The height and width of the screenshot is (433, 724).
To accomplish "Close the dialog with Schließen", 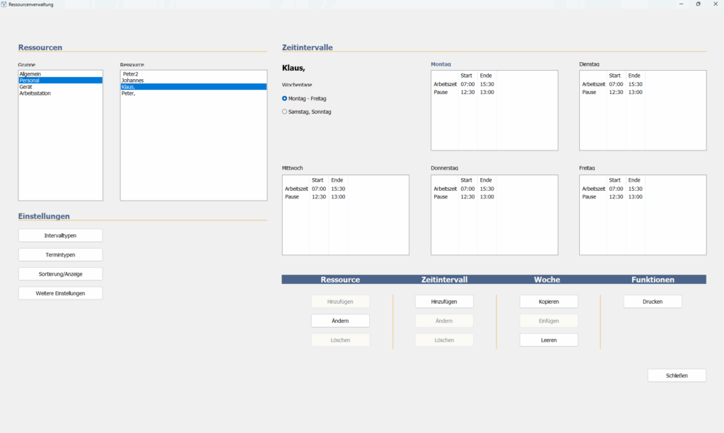I will (x=677, y=375).
